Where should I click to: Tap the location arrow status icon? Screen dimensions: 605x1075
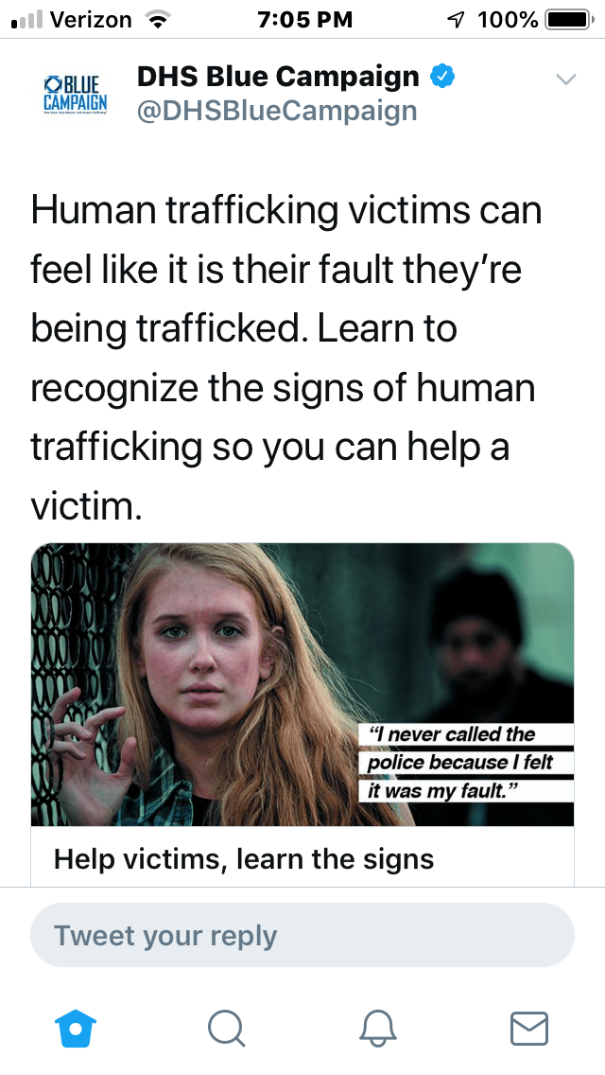point(456,20)
